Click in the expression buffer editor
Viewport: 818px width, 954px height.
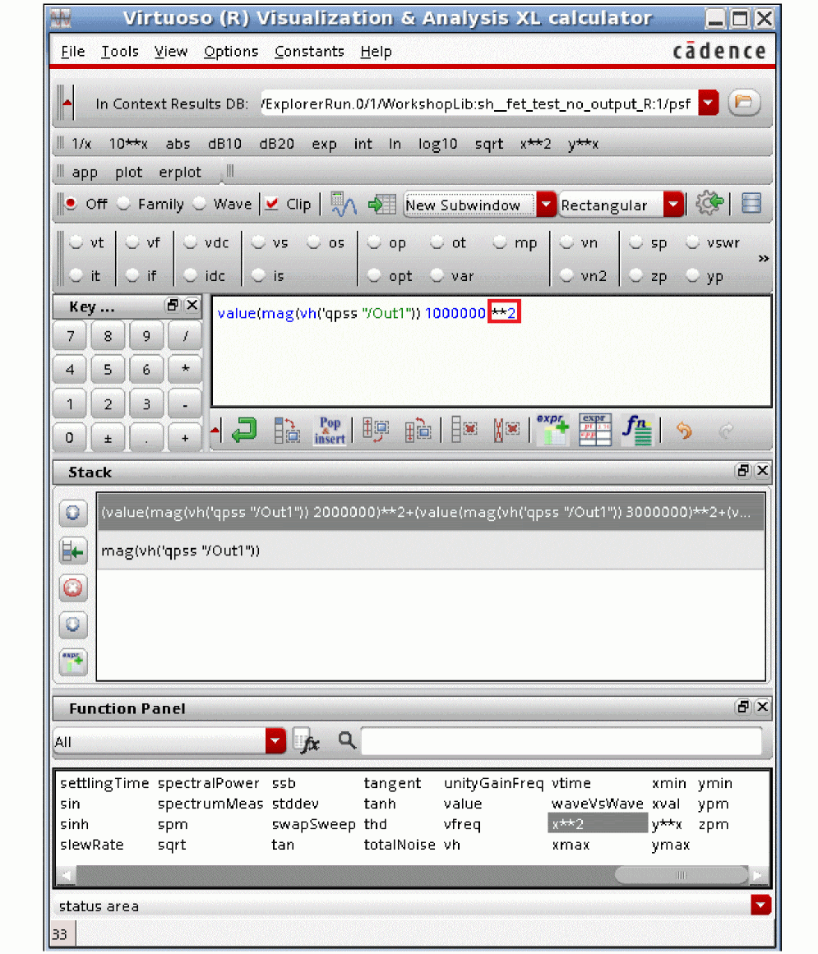491,352
